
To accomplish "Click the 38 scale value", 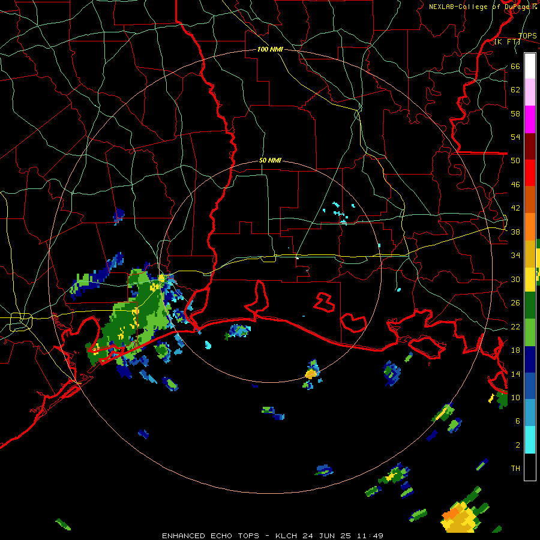I will 515,232.
